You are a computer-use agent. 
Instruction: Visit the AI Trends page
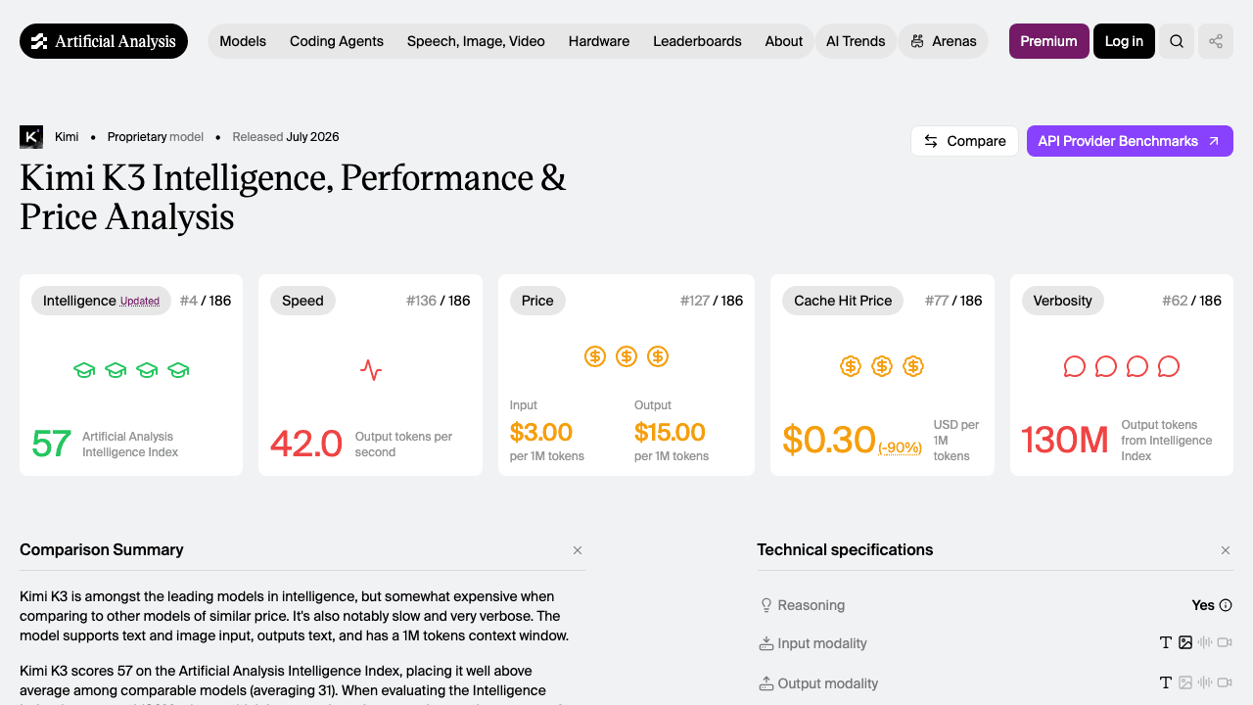click(856, 41)
